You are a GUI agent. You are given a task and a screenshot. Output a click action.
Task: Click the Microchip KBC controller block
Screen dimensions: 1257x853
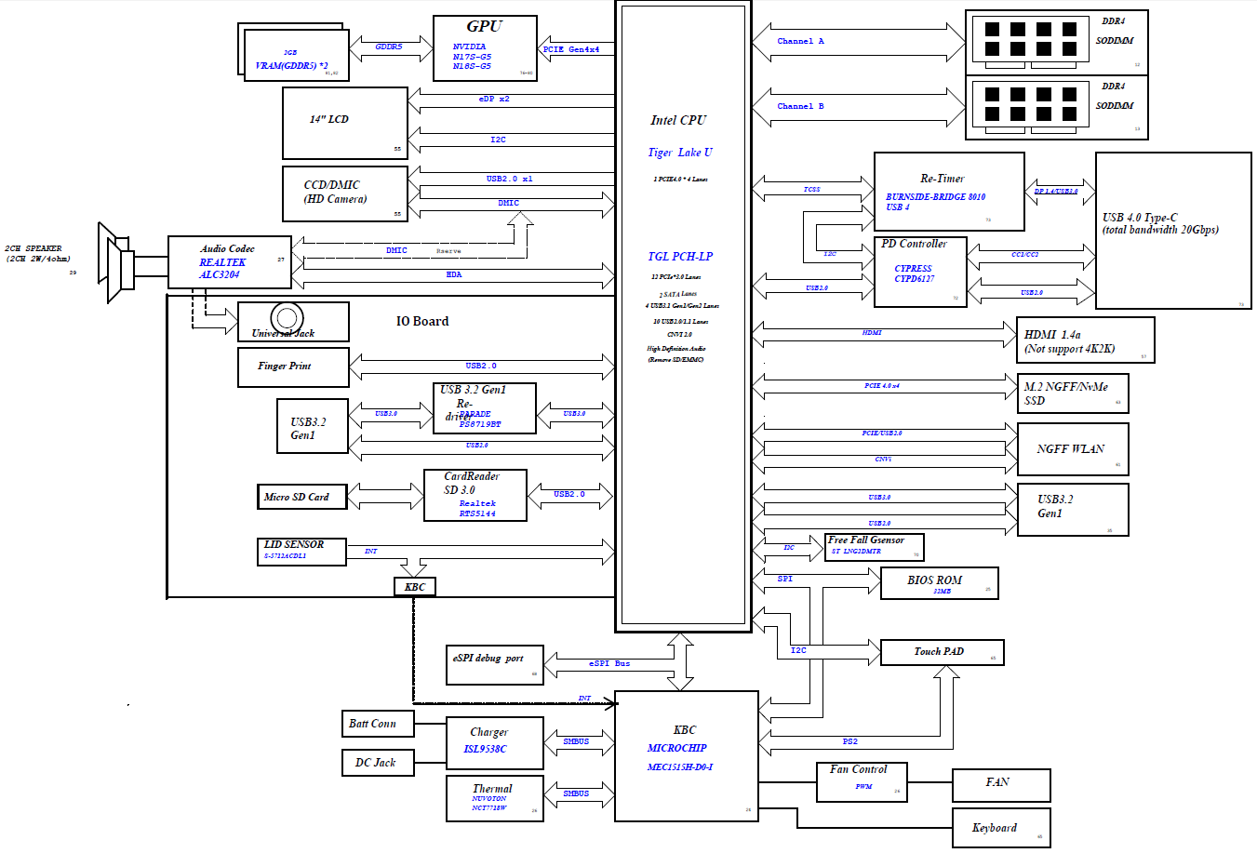686,755
